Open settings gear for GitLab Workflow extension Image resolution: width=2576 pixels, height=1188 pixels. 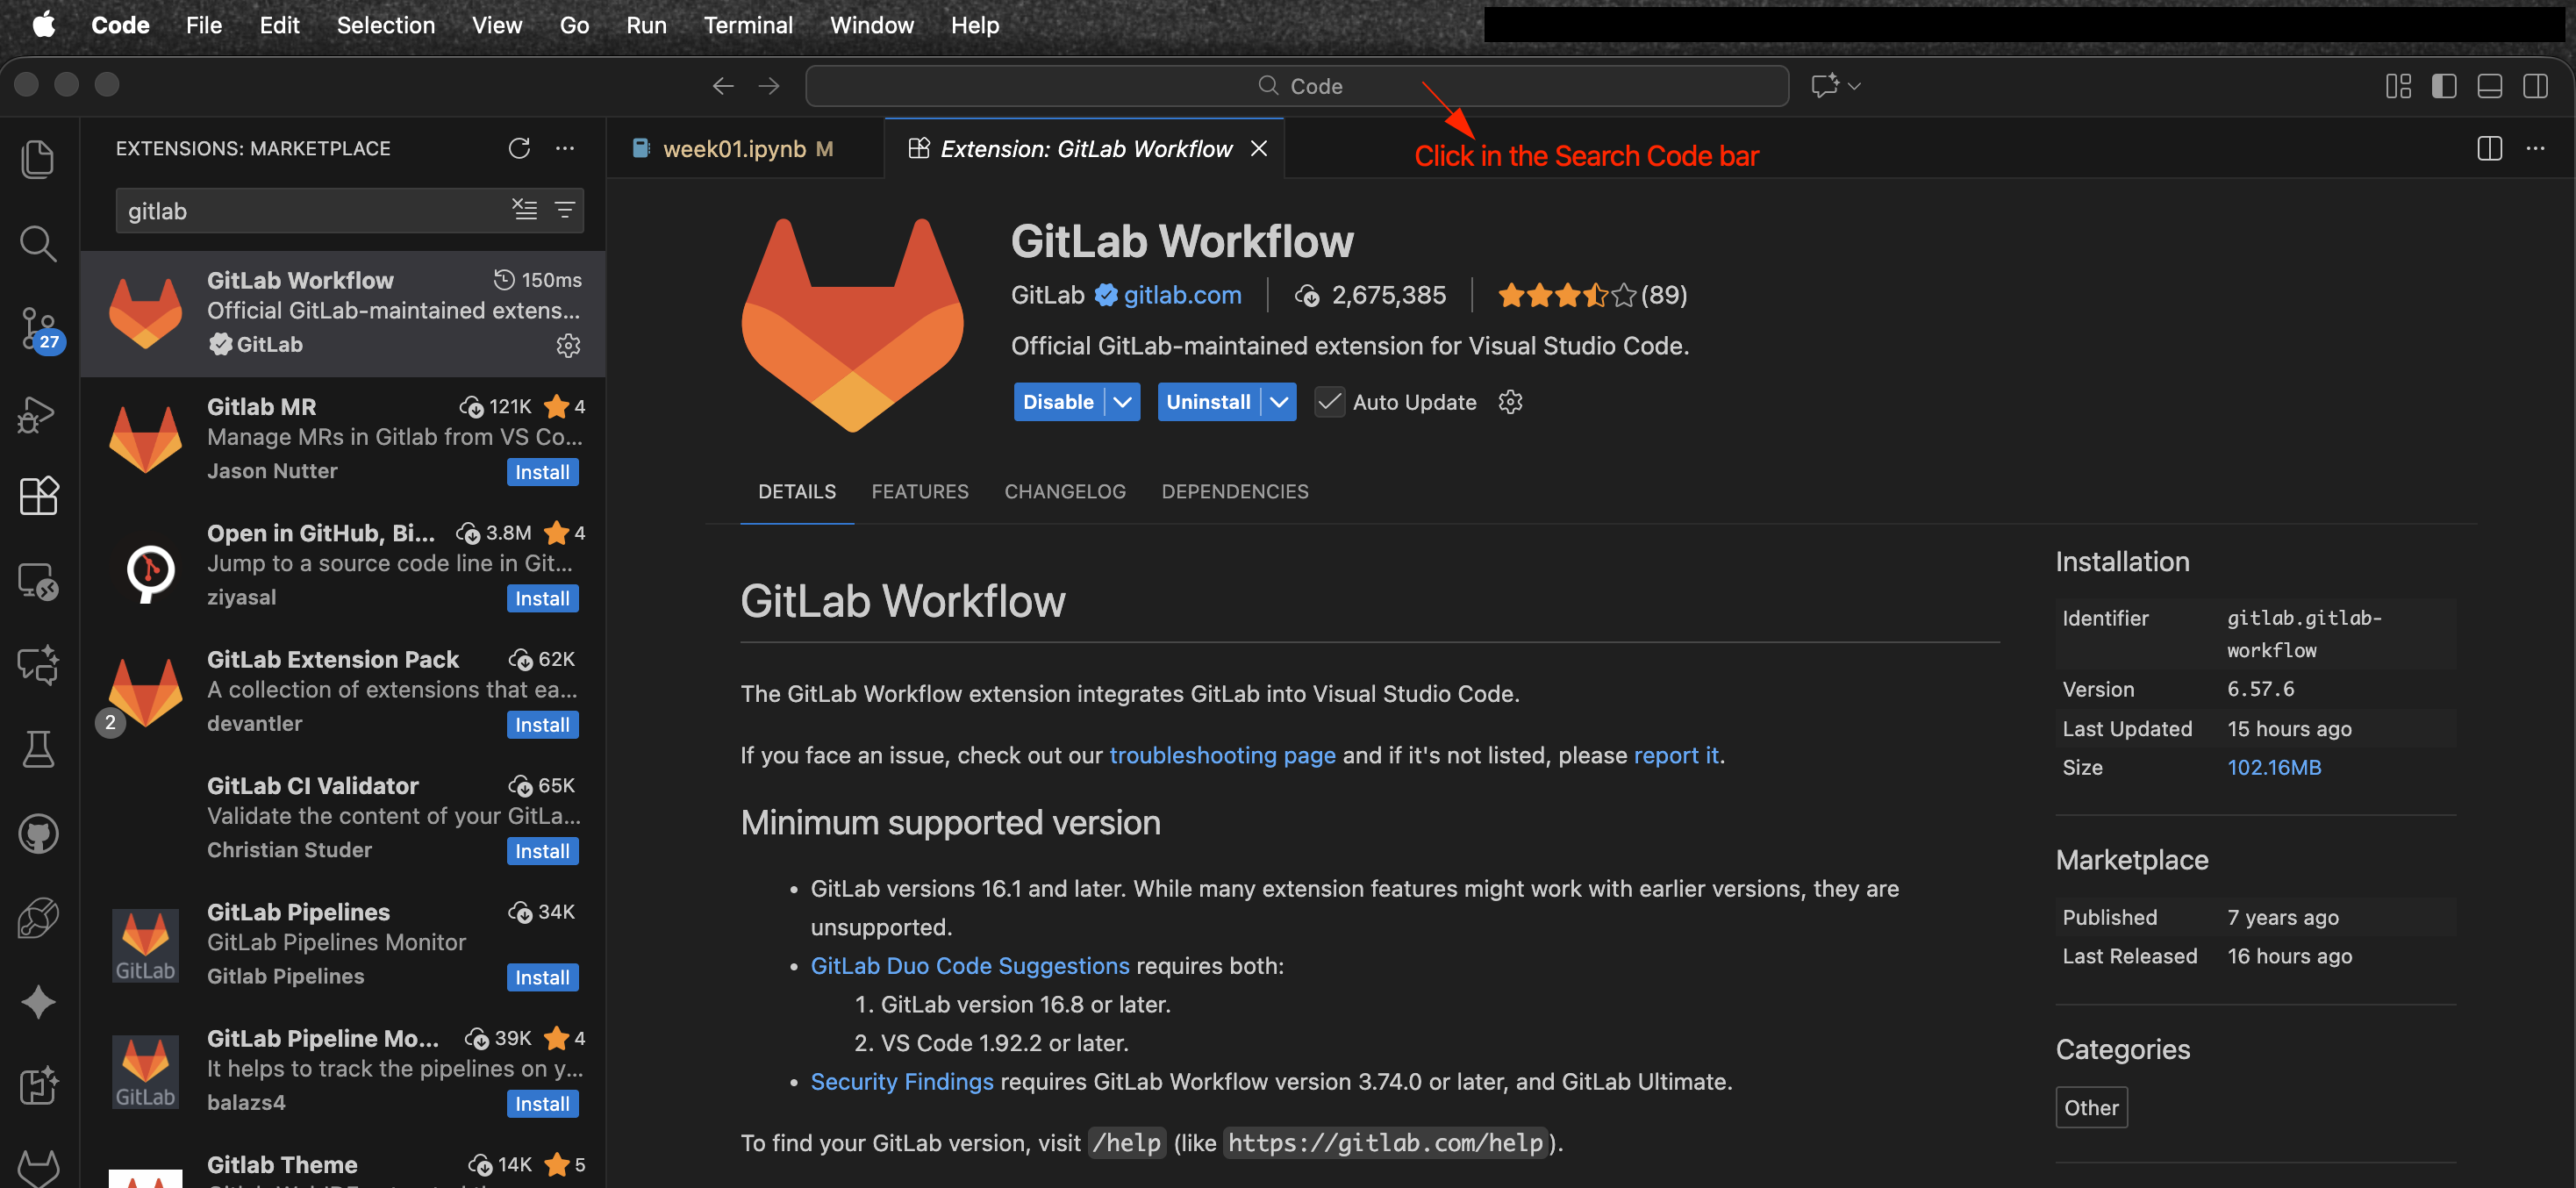coord(1510,401)
